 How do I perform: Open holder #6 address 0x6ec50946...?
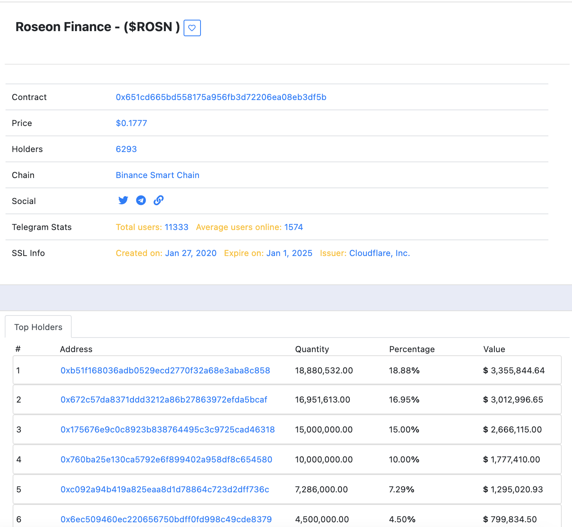click(166, 520)
